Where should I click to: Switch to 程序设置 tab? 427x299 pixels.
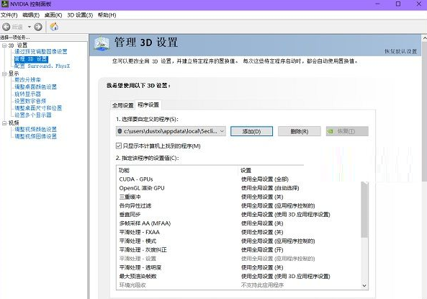(148, 104)
